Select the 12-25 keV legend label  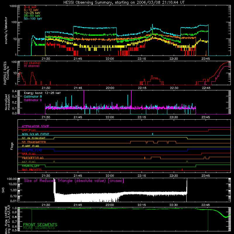(32, 13)
